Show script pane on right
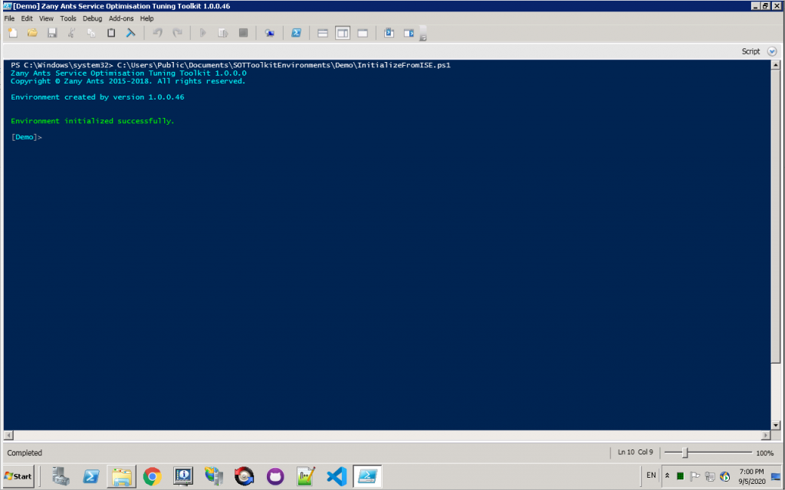The image size is (785, 490). tap(343, 33)
